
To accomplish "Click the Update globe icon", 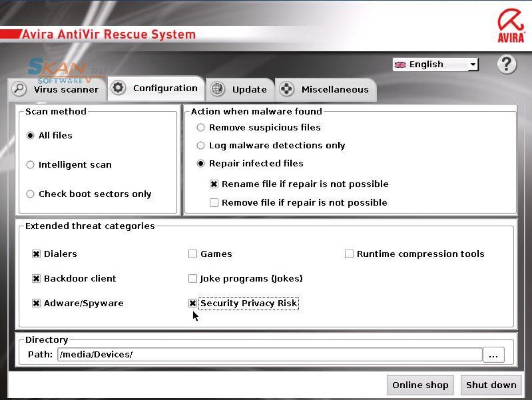I will (x=217, y=89).
